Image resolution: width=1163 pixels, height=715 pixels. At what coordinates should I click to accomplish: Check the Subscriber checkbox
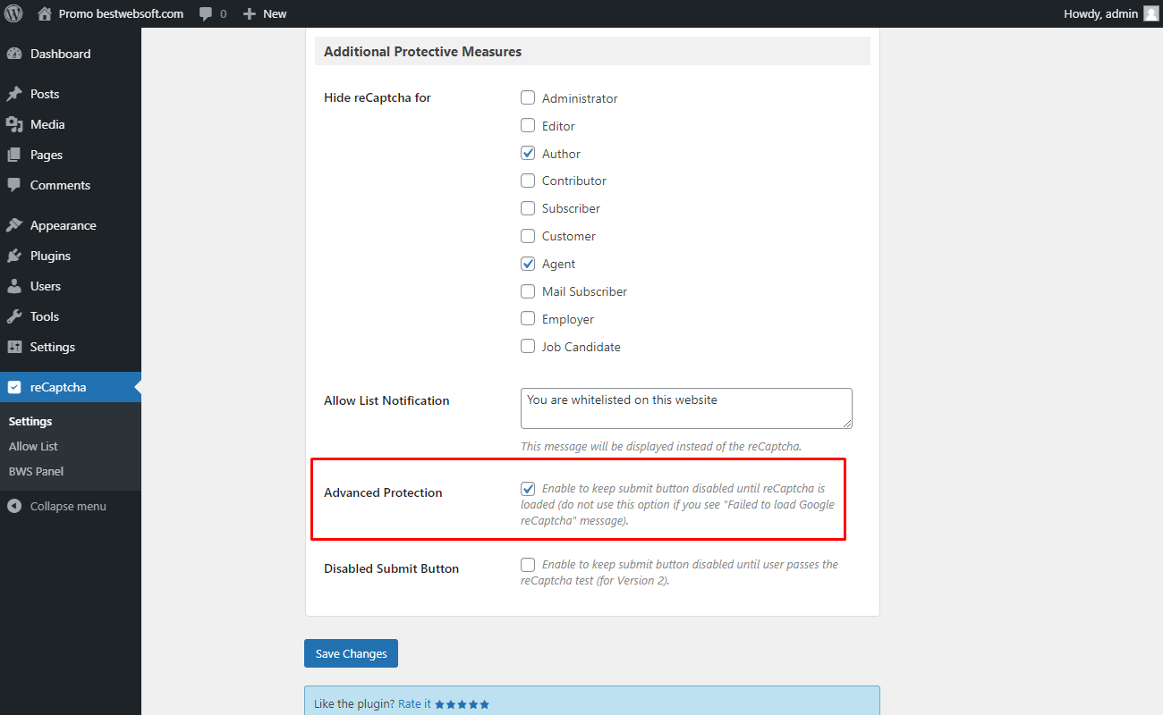[x=528, y=208]
